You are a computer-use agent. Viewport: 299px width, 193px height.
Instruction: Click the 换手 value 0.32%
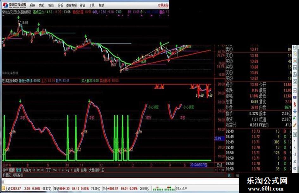[x=254, y=114]
